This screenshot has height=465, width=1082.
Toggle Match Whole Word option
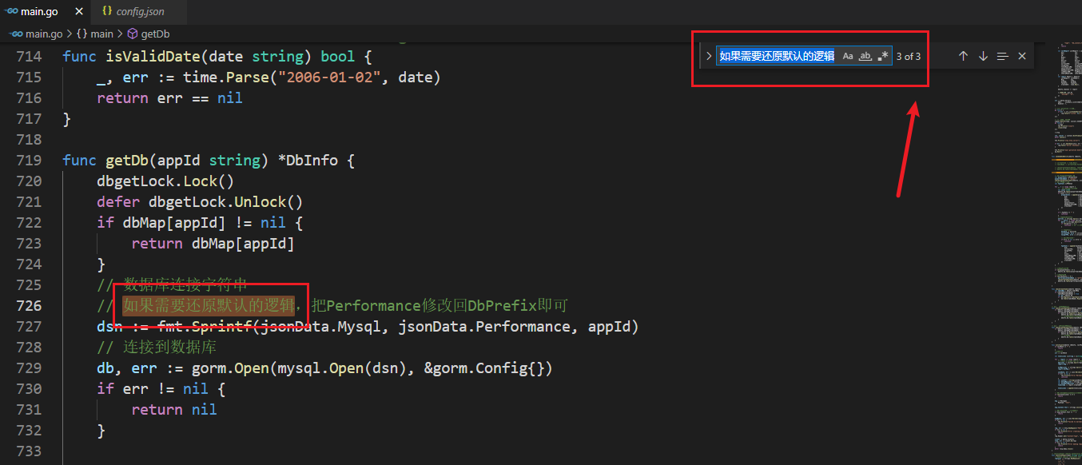coord(865,56)
